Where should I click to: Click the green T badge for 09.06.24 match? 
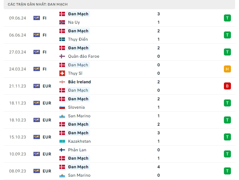pyautogui.click(x=227, y=18)
